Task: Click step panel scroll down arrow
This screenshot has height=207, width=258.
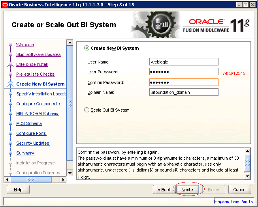Action: pos(70,173)
